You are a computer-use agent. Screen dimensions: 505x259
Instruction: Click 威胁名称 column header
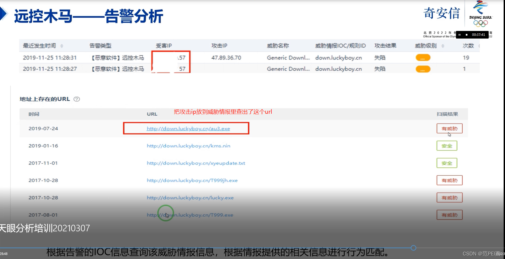point(278,46)
